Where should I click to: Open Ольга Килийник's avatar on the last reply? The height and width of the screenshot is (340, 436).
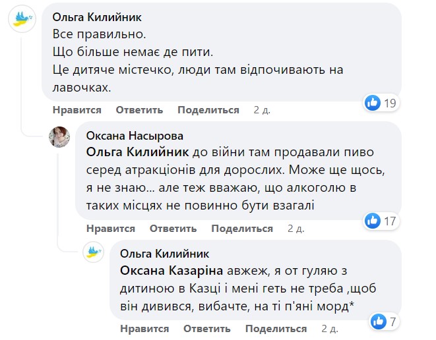(x=94, y=254)
